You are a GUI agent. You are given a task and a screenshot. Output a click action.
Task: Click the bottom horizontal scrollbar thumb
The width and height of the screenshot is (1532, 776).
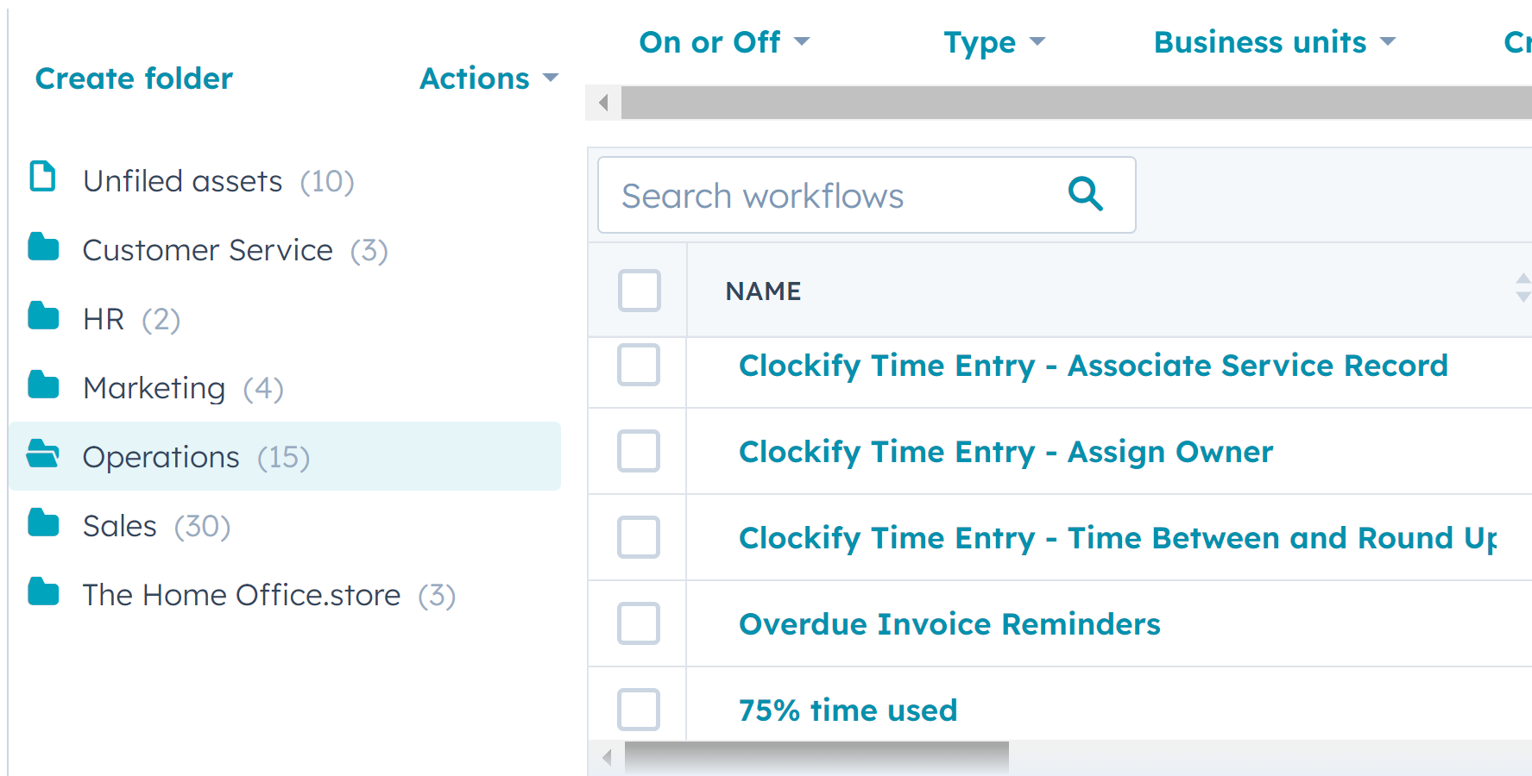point(816,758)
